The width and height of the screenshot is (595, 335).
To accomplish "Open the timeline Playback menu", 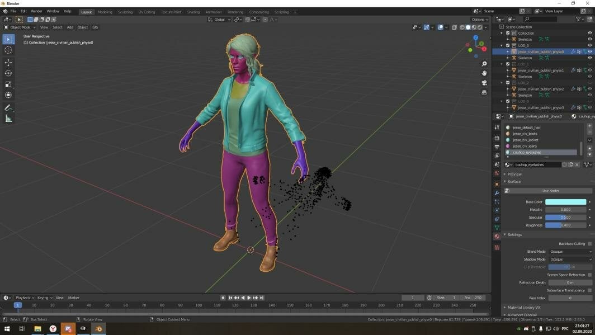I will pos(25,298).
